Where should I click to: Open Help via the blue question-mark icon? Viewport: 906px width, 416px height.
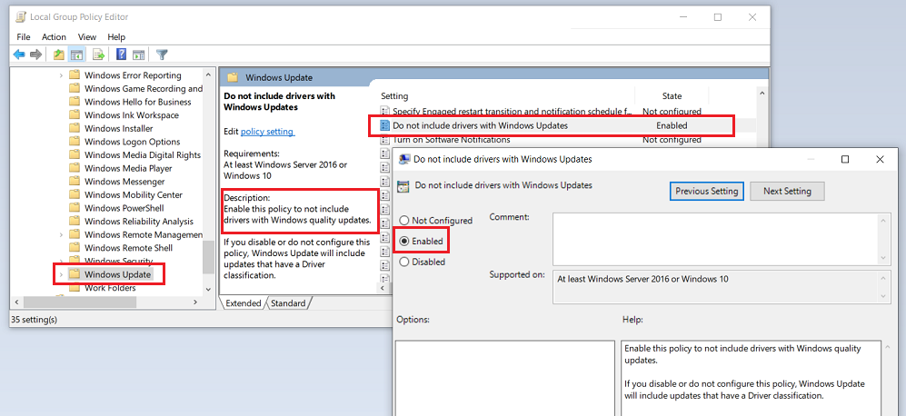pyautogui.click(x=120, y=54)
